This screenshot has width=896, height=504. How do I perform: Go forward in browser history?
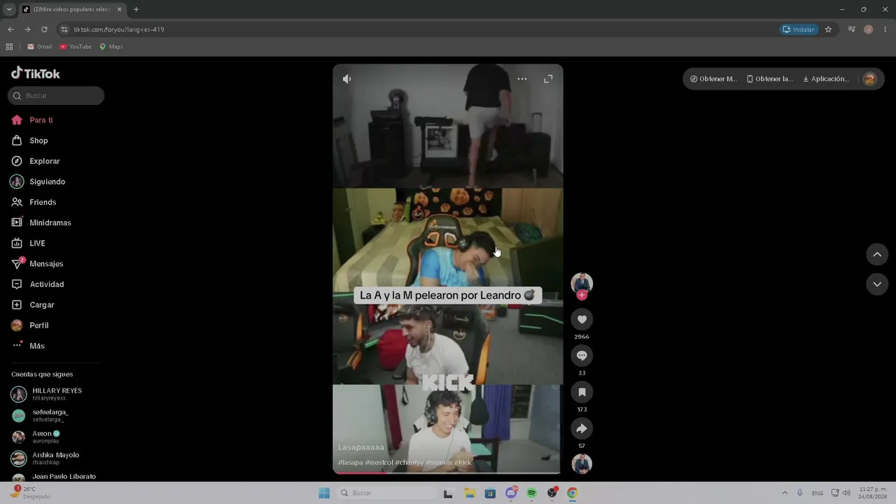(27, 29)
